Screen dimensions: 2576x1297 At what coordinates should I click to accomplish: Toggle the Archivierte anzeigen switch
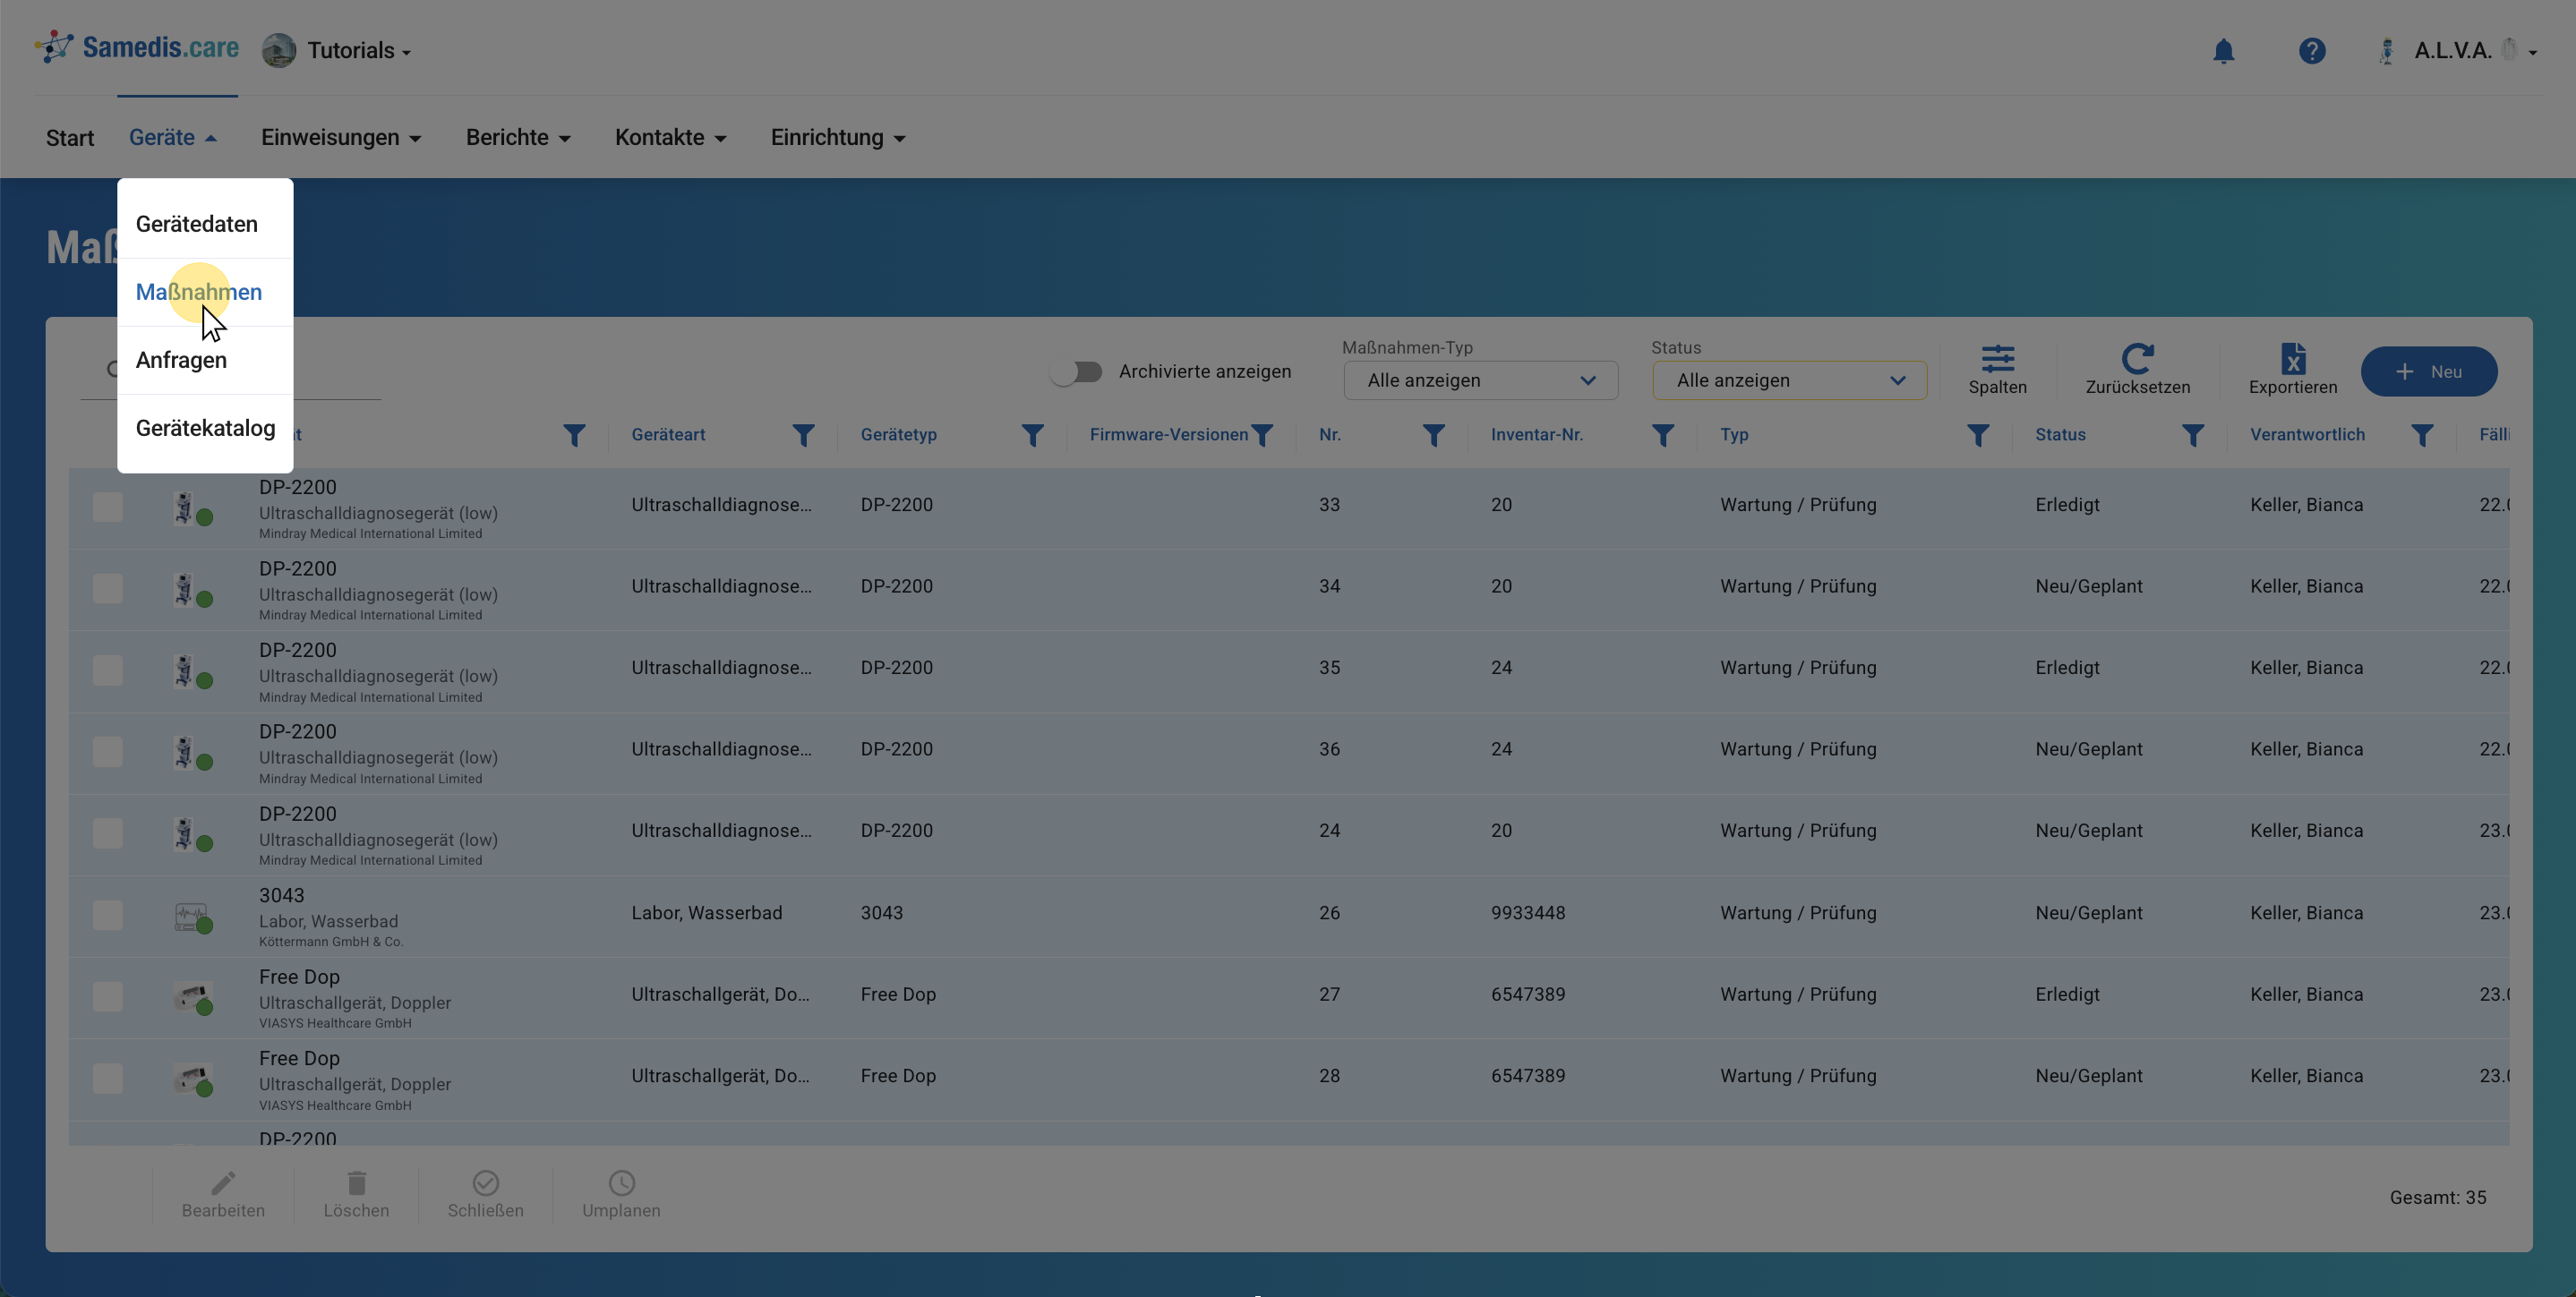click(x=1076, y=372)
